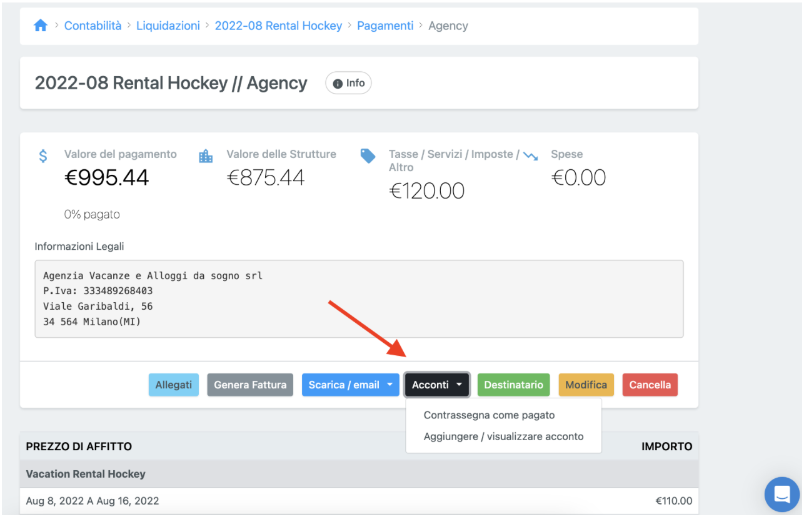Viewport: 804px width, 517px height.
Task: Click inside the Informazioni Legali text box
Action: tap(359, 299)
